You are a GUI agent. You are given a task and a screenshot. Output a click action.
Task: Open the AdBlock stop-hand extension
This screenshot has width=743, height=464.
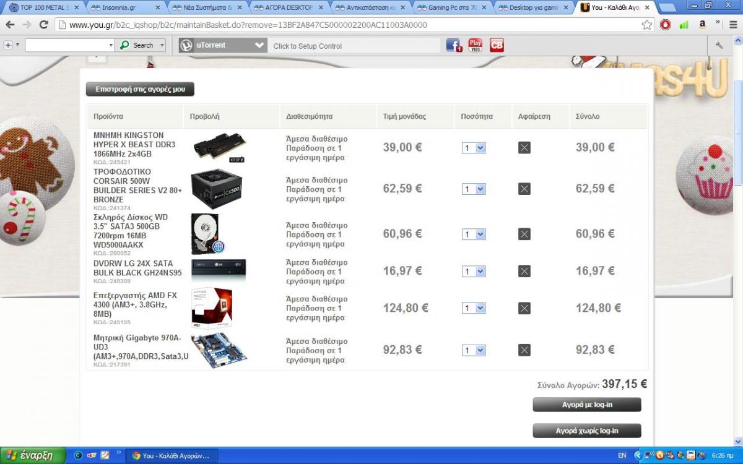tap(666, 25)
